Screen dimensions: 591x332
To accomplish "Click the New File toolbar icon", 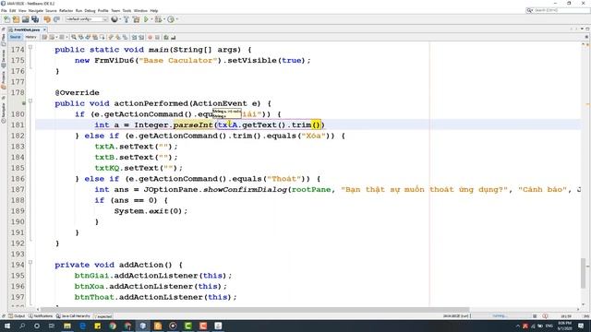I will pyautogui.click(x=6, y=19).
